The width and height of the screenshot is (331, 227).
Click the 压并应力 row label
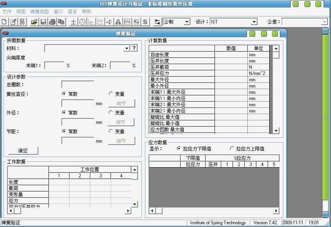point(160,73)
